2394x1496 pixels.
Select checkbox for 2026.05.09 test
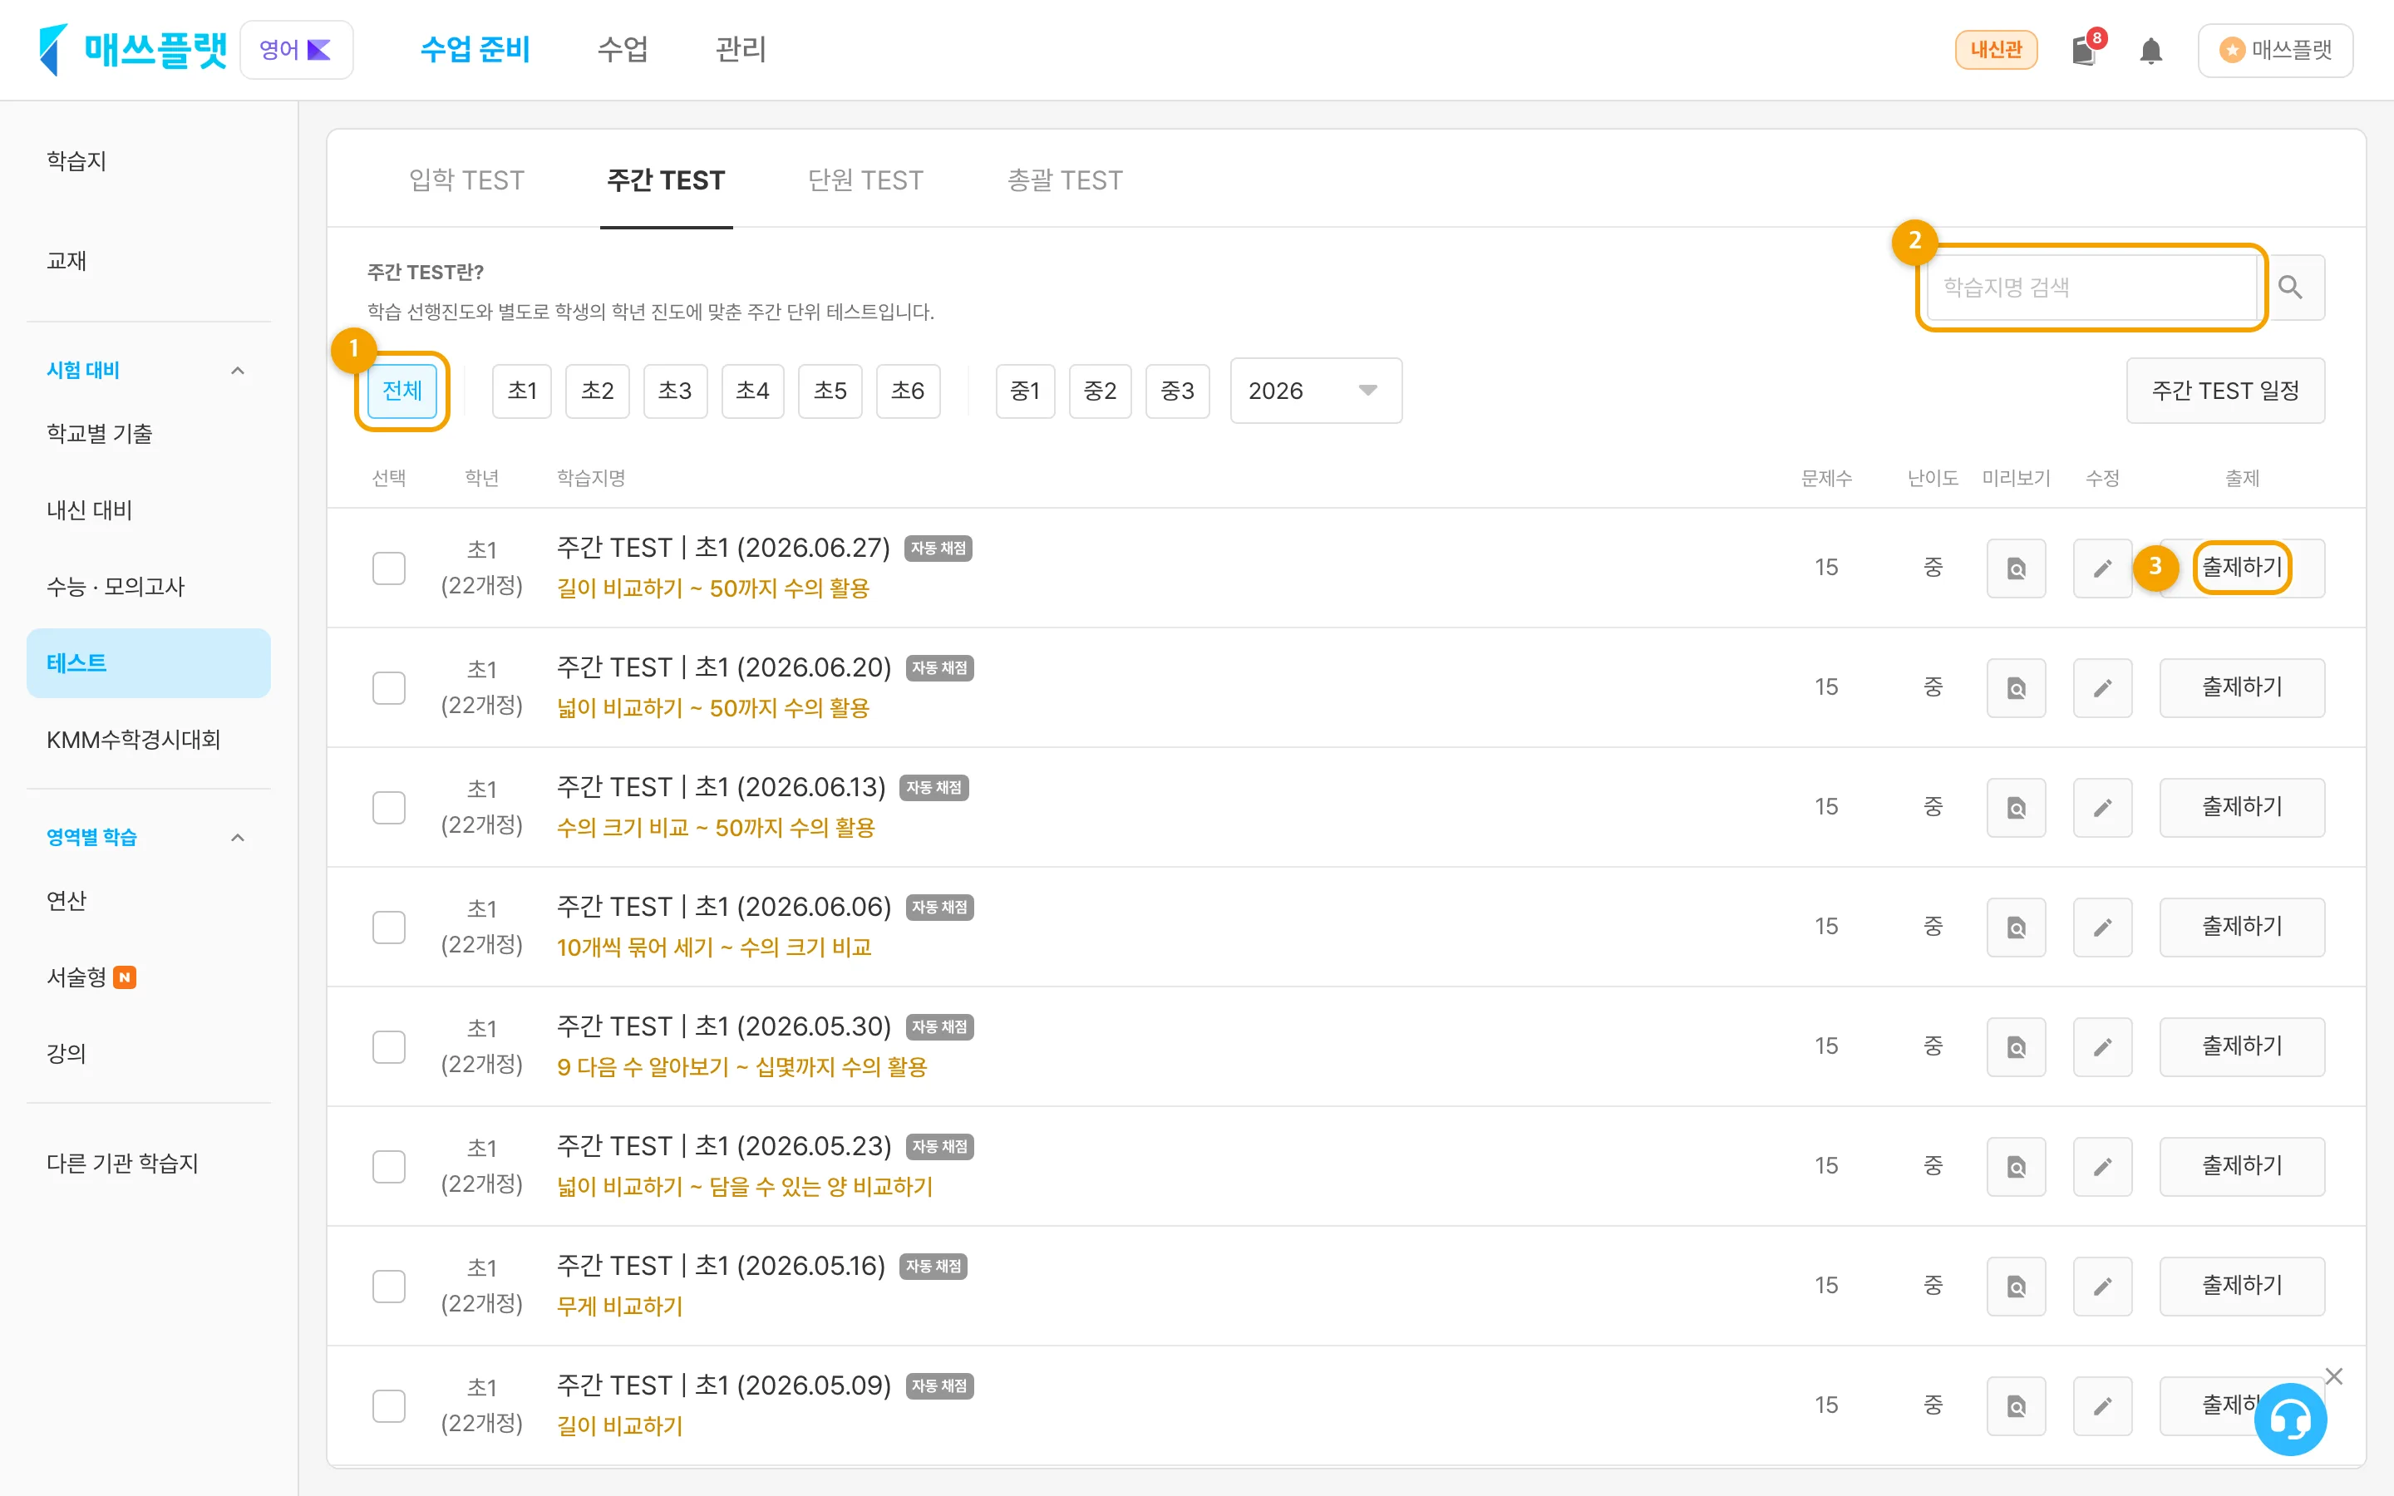(389, 1406)
